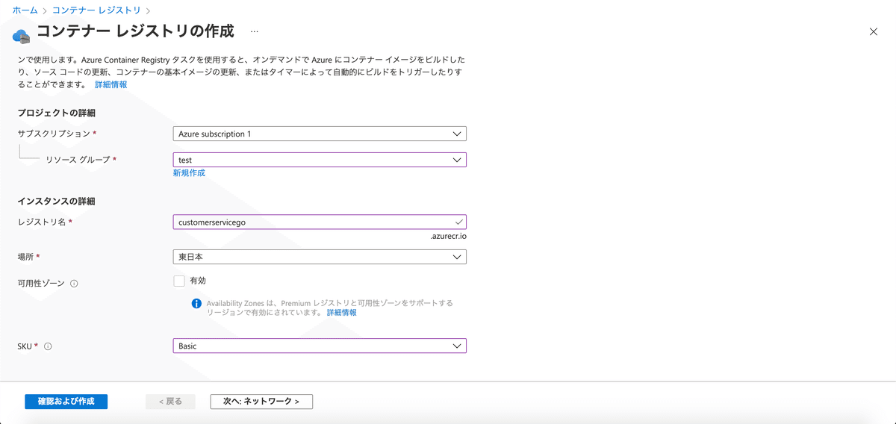Screen dimensions: 896x424
Task: Click the コンテナー レジストリの作成 title
Action: 135,31
